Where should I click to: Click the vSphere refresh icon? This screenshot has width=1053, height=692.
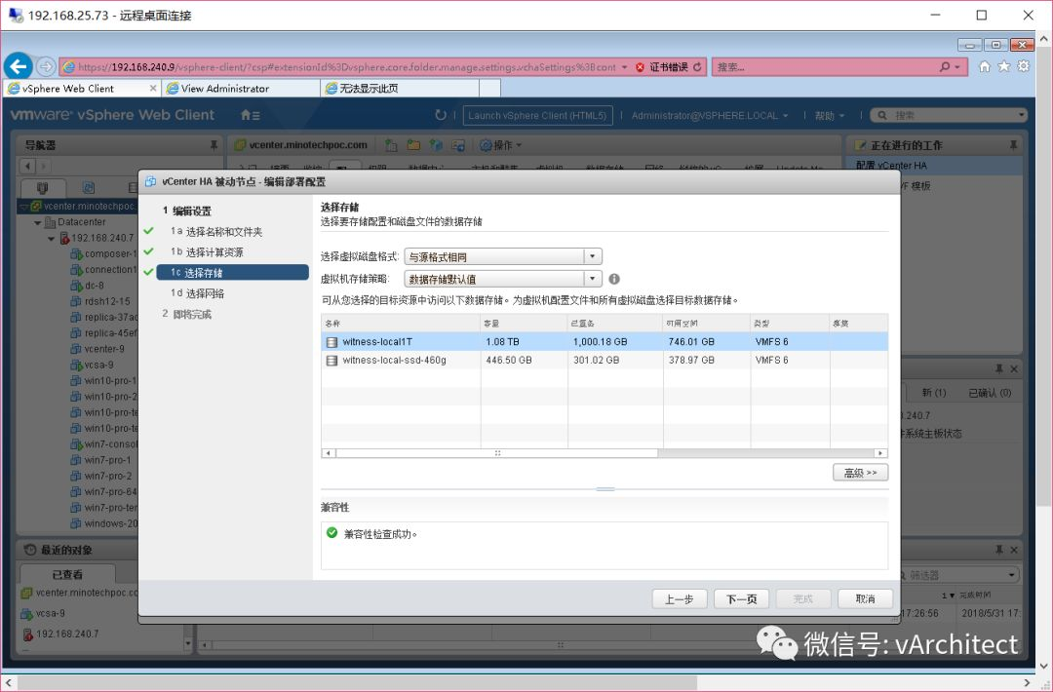click(441, 115)
